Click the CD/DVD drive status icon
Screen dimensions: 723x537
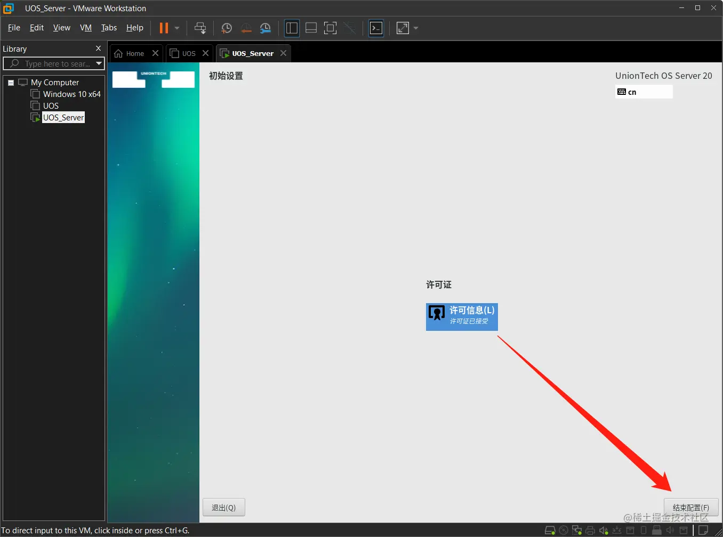point(564,531)
